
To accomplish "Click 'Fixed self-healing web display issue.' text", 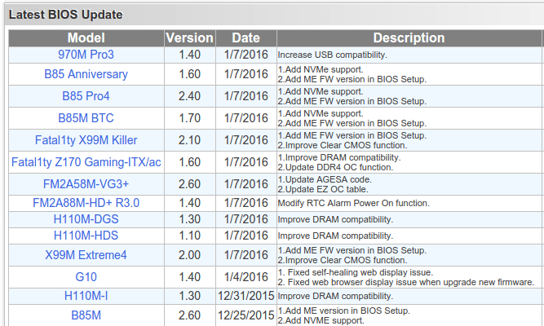I will (360, 272).
